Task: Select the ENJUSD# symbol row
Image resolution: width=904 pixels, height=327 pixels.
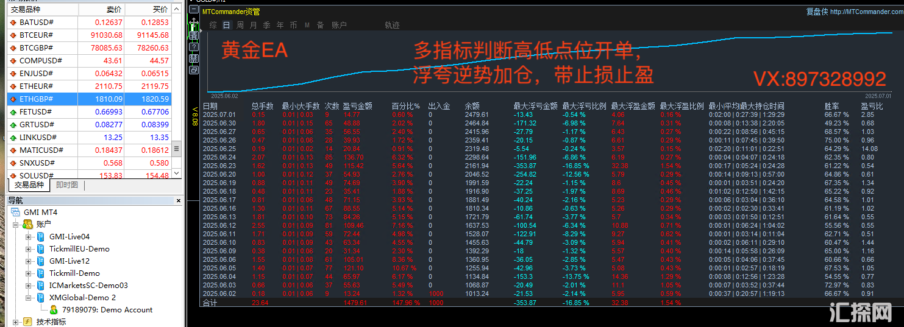Action: tap(90, 74)
